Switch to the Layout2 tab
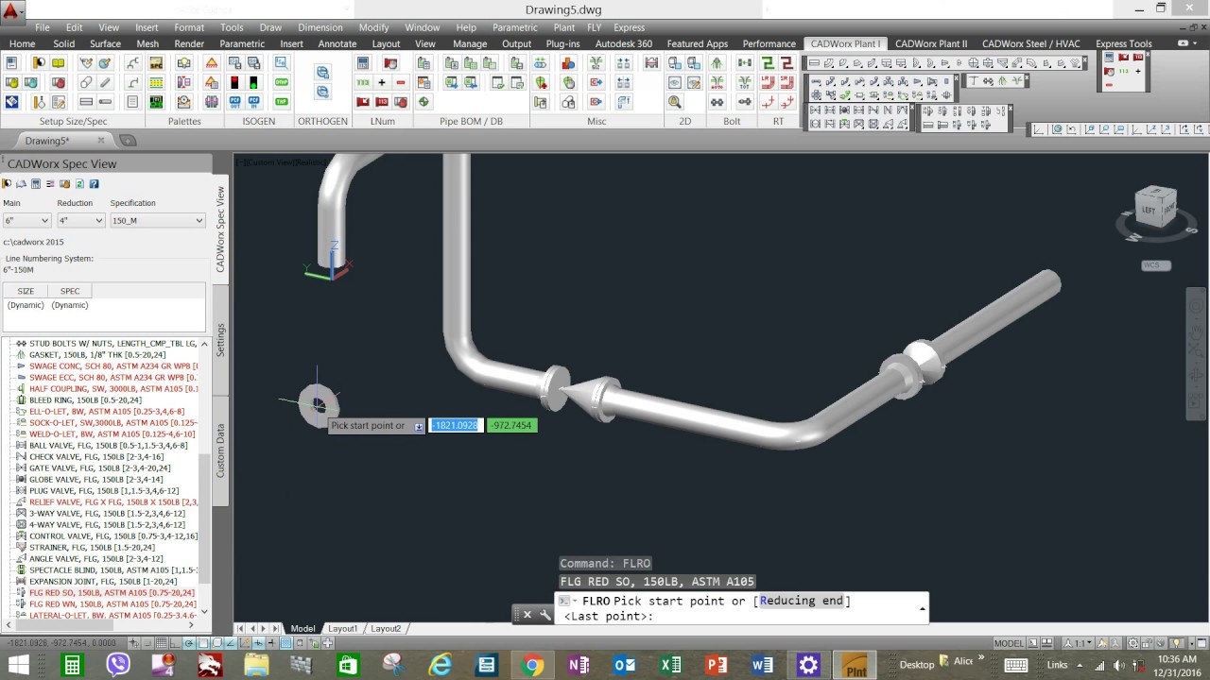The width and height of the screenshot is (1210, 680). point(386,628)
